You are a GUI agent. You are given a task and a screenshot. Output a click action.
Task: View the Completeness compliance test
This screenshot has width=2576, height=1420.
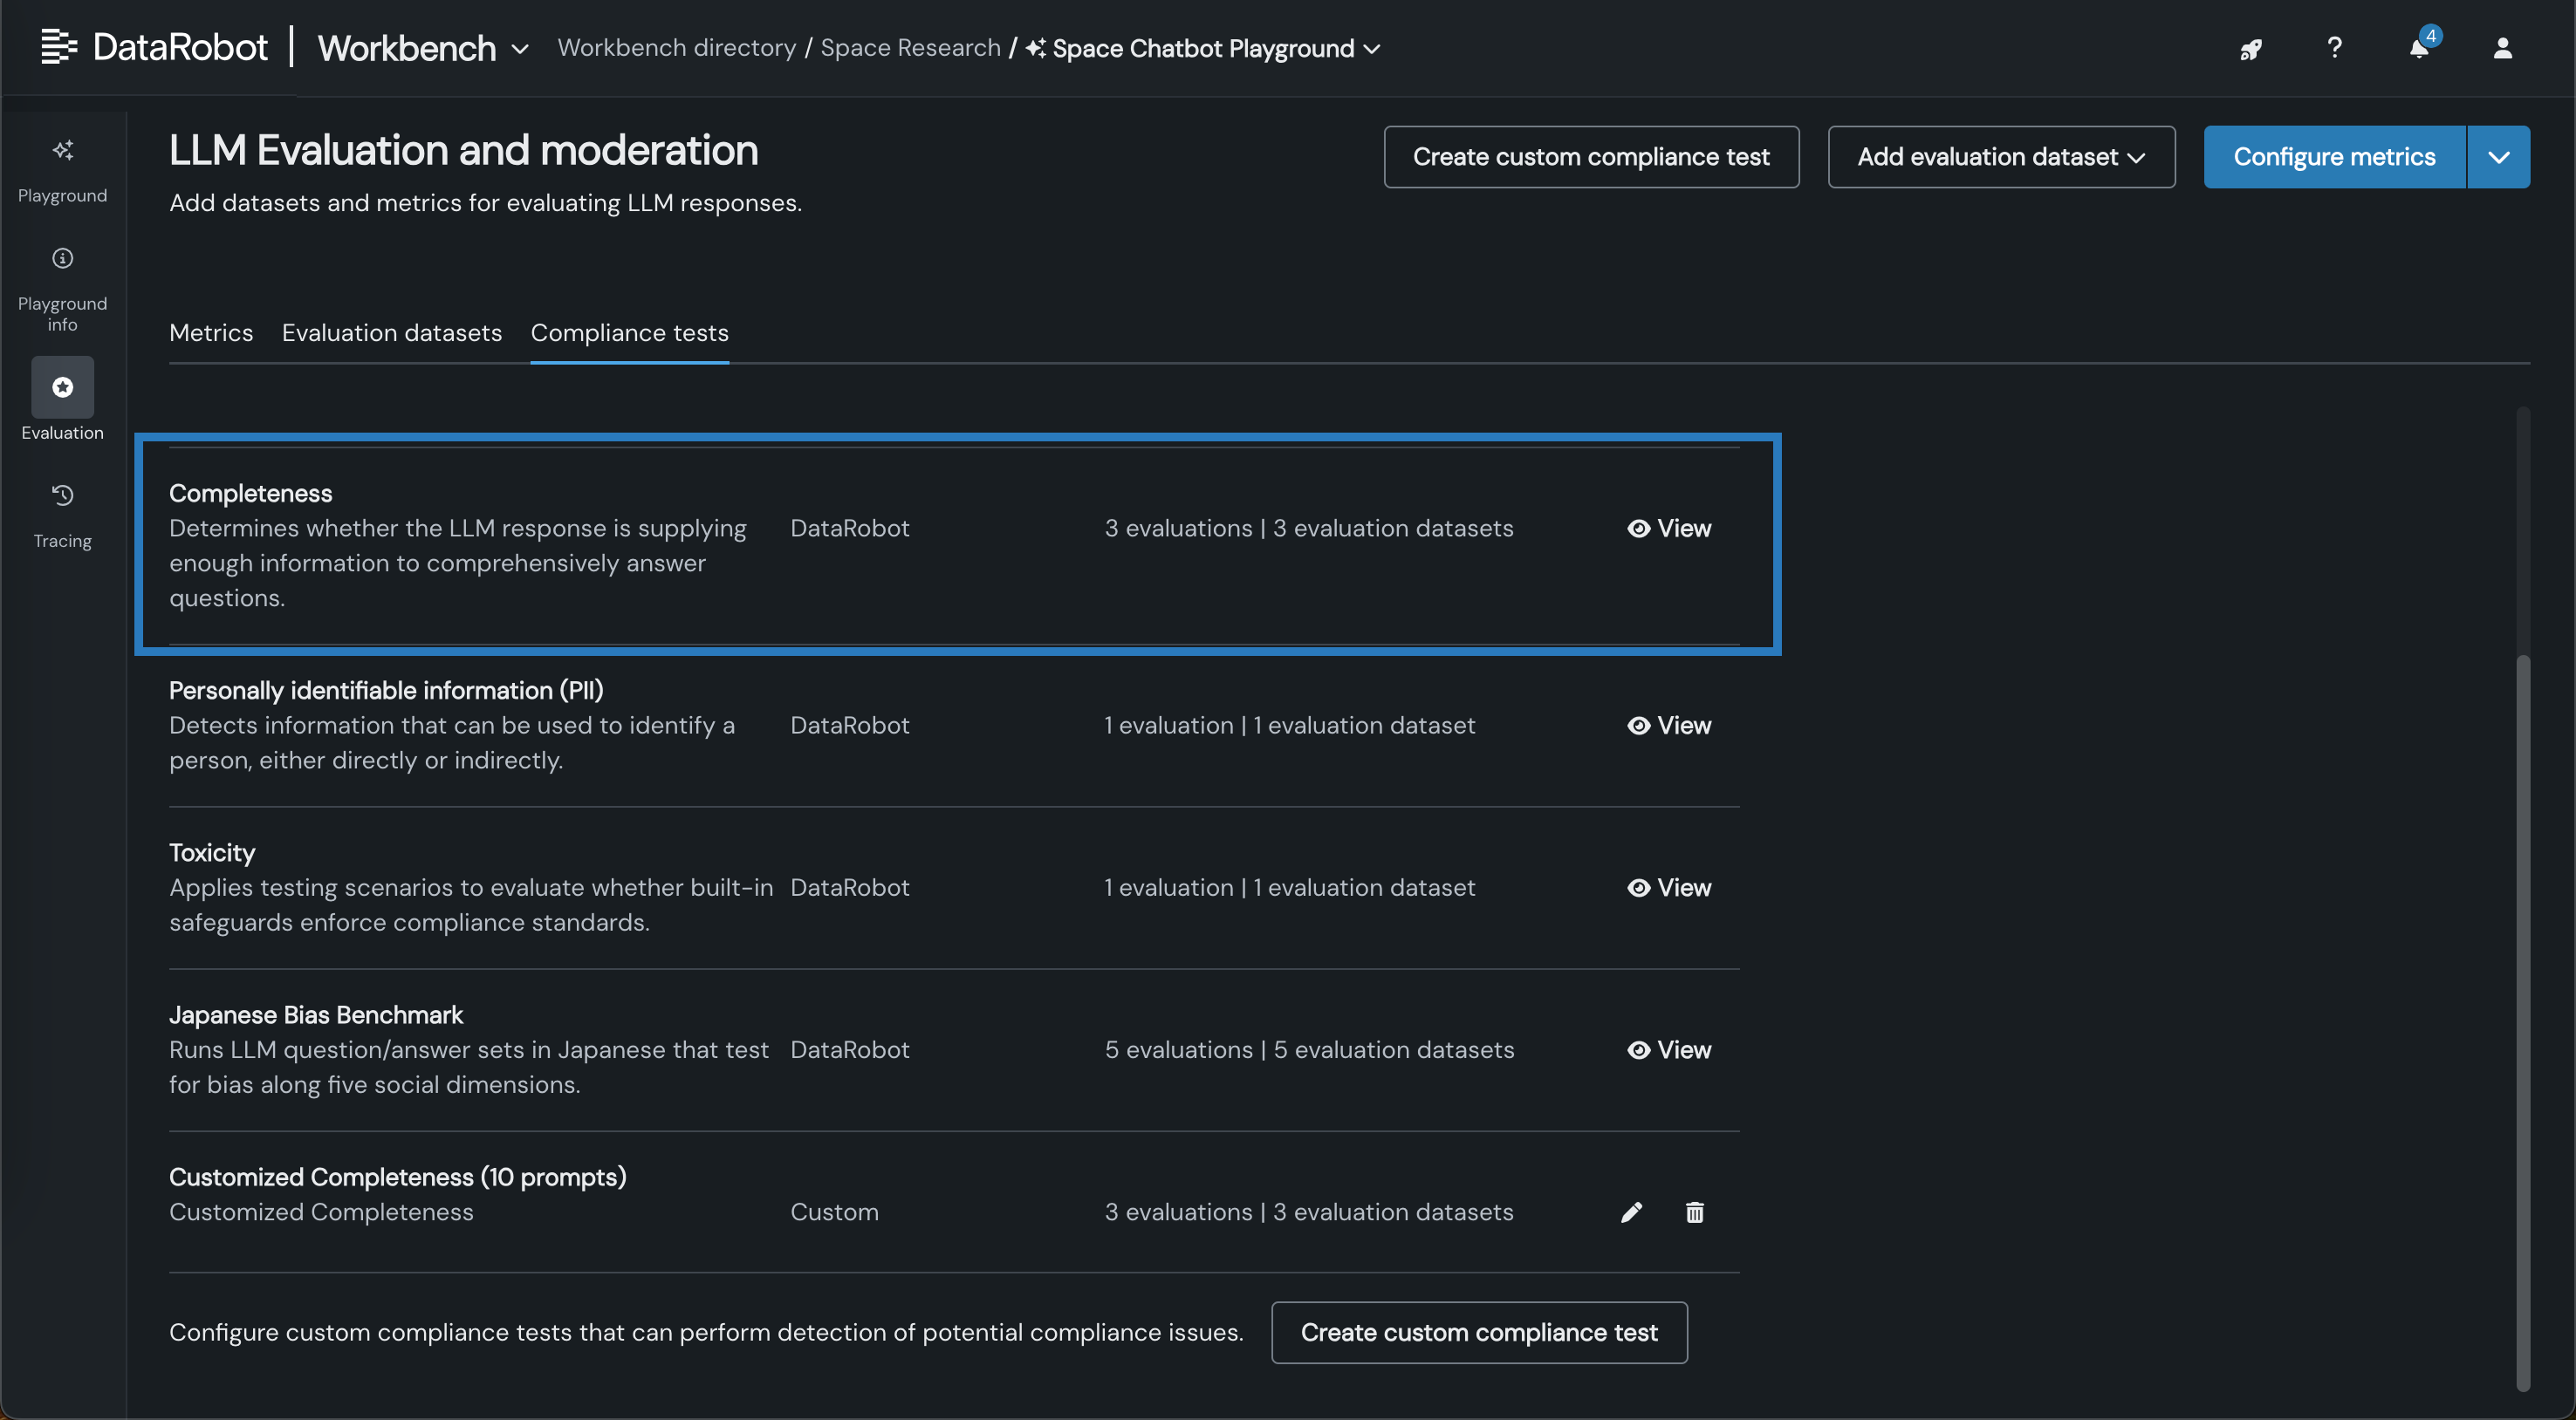click(1669, 529)
